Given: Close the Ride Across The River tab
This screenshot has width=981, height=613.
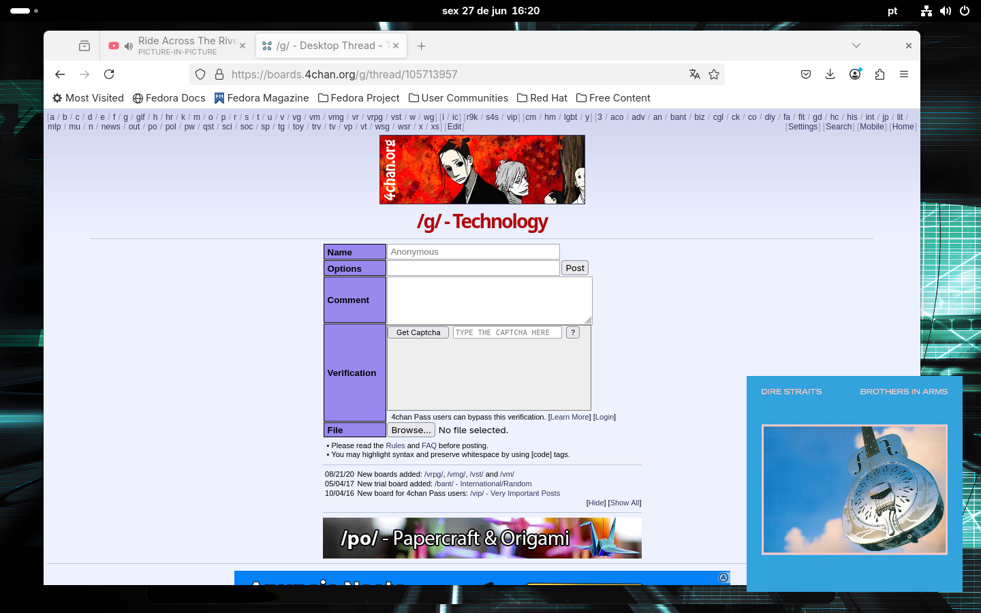Looking at the screenshot, I should pos(242,46).
